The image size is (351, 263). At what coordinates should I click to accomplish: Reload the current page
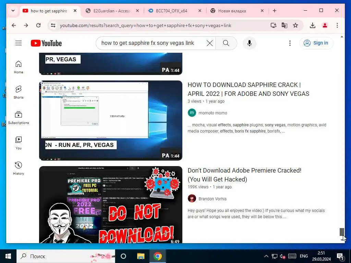[38, 25]
